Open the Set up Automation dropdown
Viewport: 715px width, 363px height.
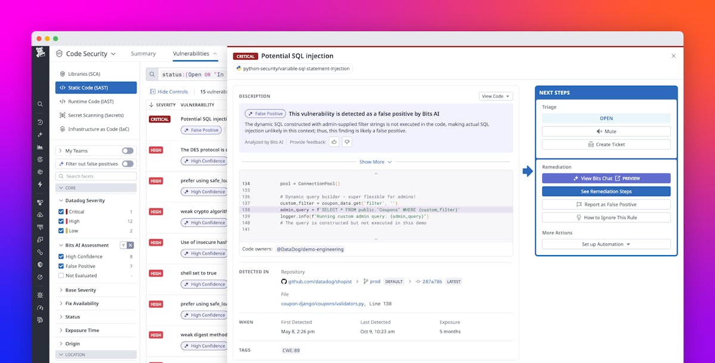click(605, 244)
